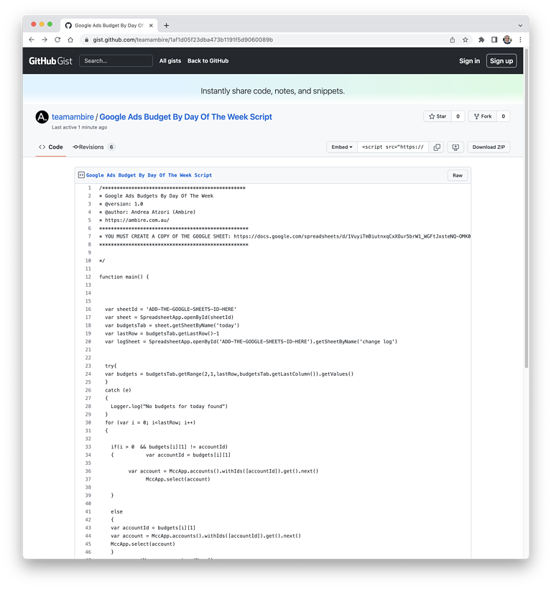Star the gist

(437, 116)
